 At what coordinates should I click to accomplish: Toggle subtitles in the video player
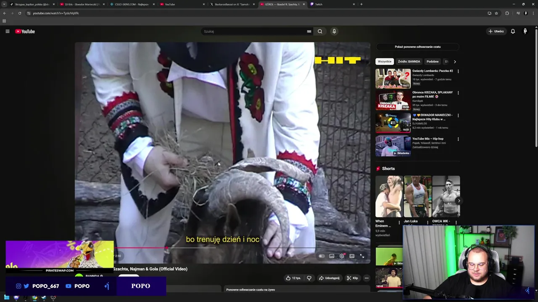click(332, 256)
